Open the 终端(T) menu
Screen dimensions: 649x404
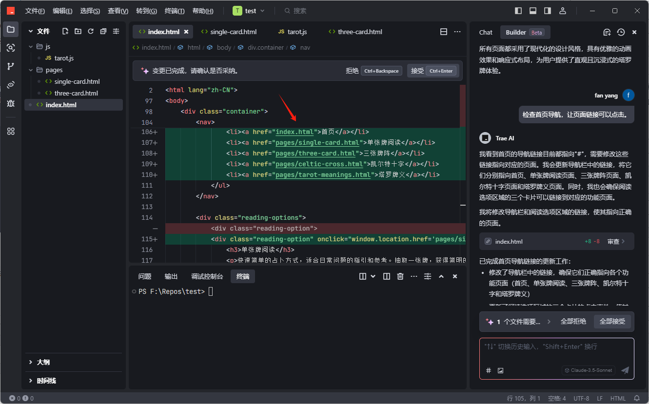pyautogui.click(x=175, y=11)
